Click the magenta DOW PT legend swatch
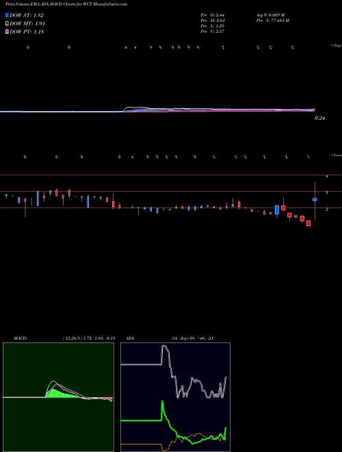 pos(7,32)
